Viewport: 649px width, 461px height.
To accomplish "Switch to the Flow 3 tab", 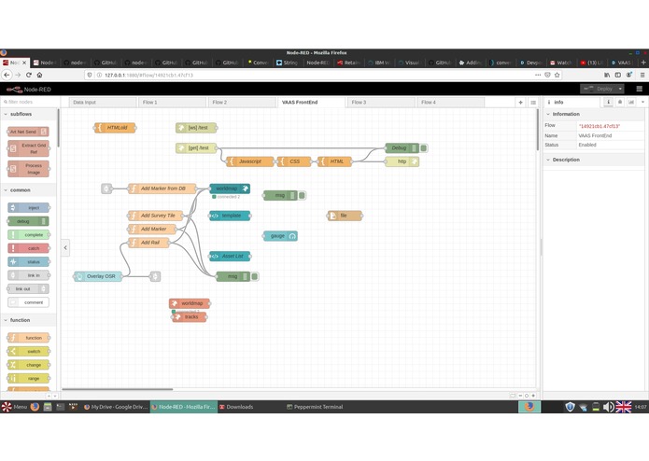I will [x=381, y=102].
